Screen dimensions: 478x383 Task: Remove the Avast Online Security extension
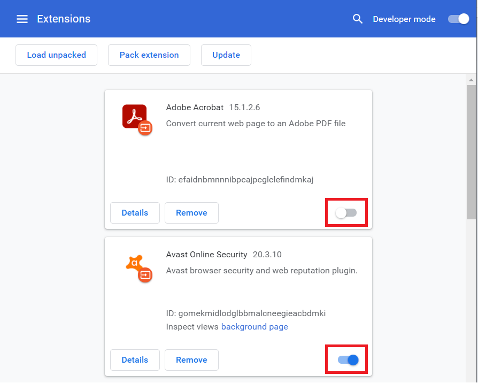(191, 360)
